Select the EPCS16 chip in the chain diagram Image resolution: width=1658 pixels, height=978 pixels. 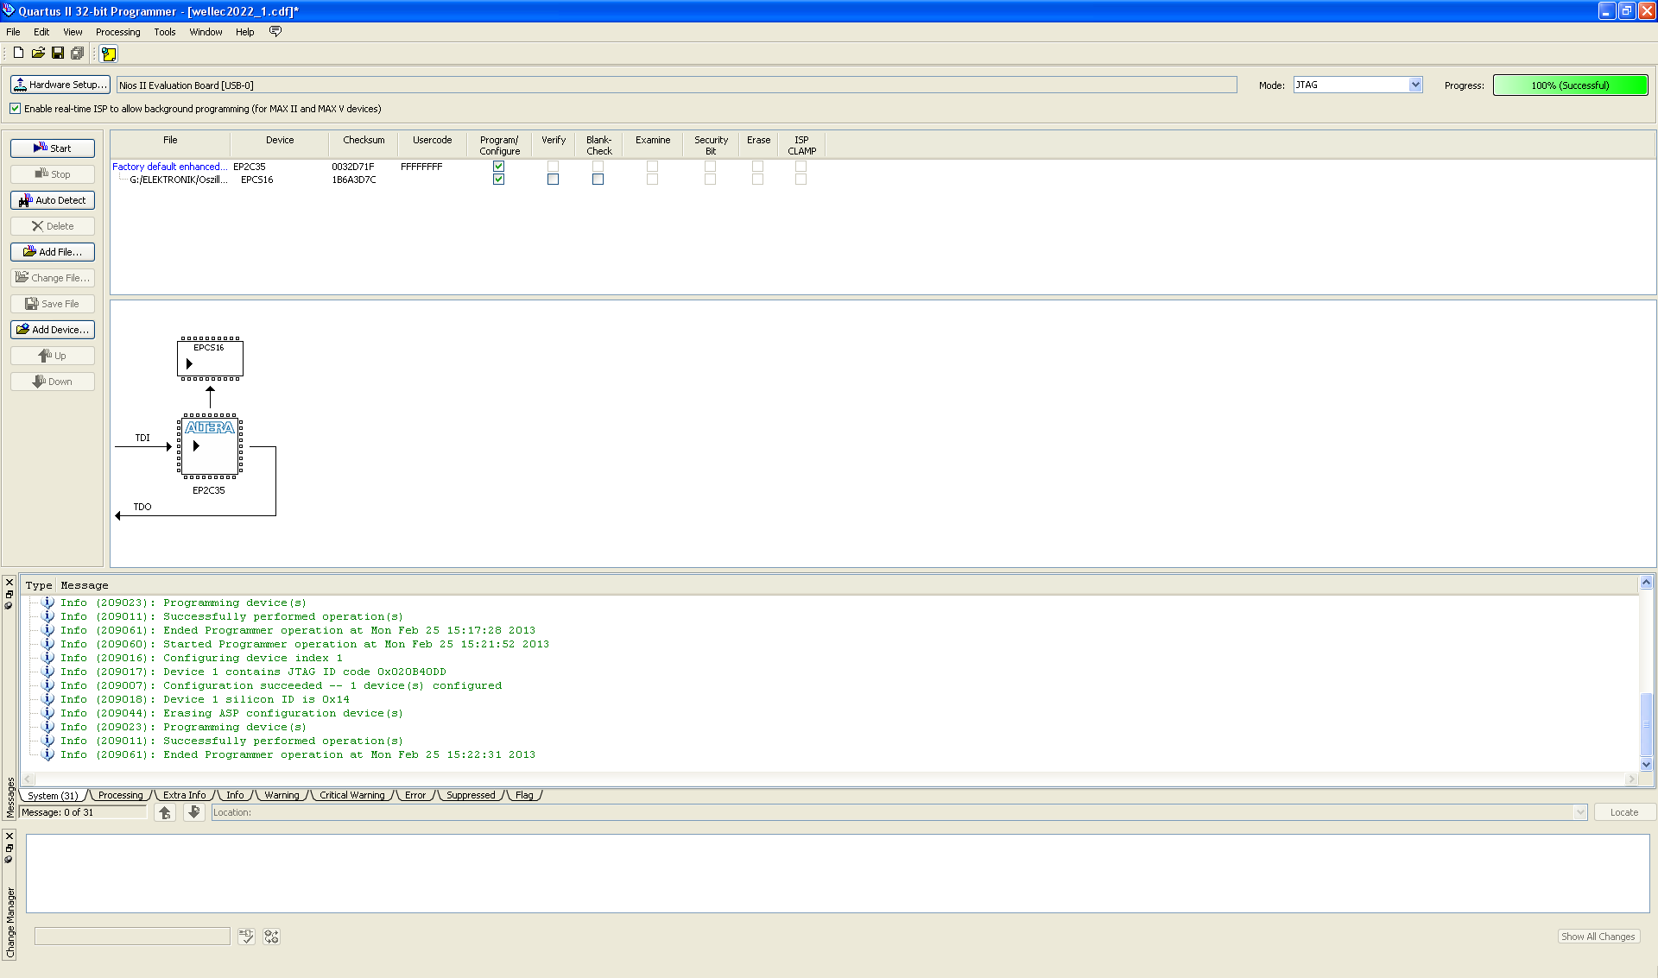(x=210, y=358)
